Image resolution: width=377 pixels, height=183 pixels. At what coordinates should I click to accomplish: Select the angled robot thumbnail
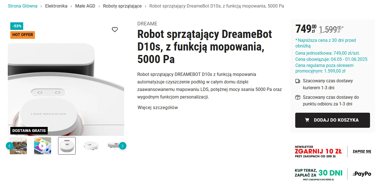pyautogui.click(x=91, y=146)
